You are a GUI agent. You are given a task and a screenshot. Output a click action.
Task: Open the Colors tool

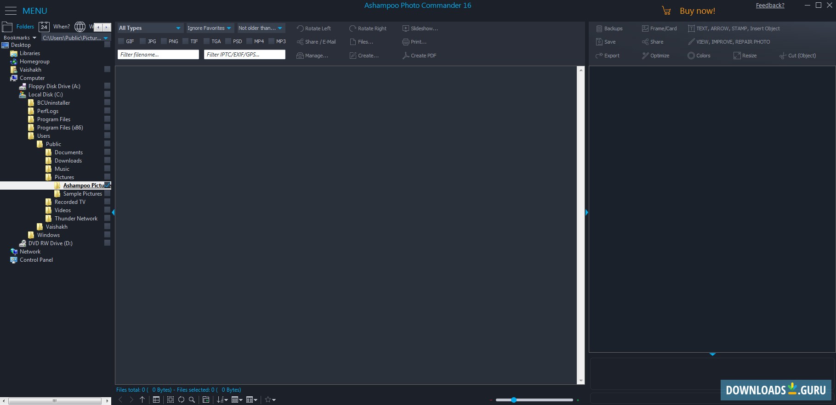pyautogui.click(x=699, y=56)
